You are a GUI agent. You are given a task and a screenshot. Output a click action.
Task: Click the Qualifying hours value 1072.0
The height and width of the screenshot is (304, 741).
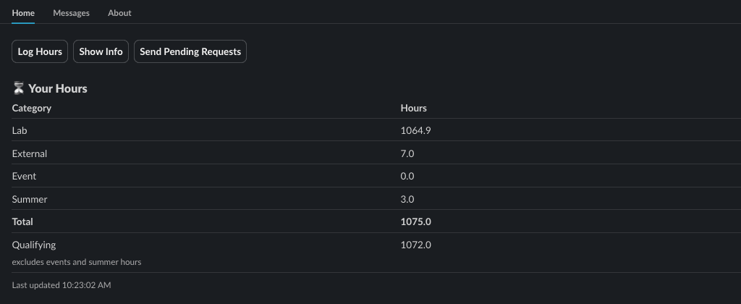point(416,245)
